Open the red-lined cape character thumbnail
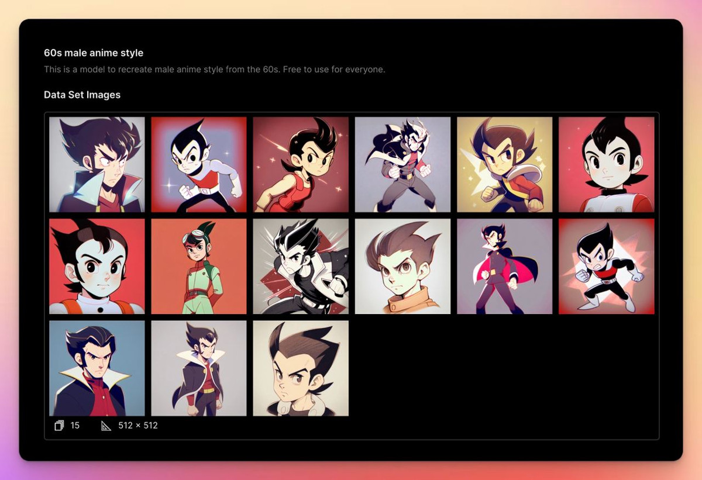 [504, 266]
